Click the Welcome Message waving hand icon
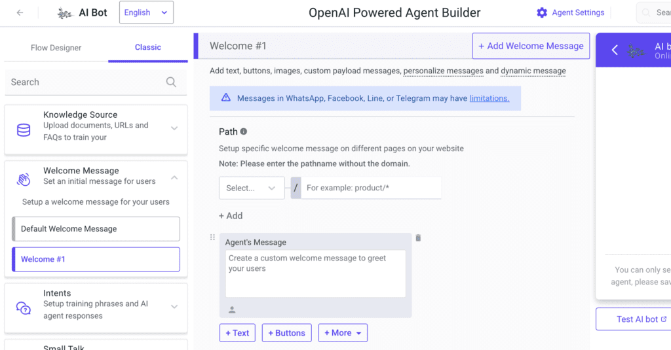Screen dimensions: 671x350 (24, 179)
